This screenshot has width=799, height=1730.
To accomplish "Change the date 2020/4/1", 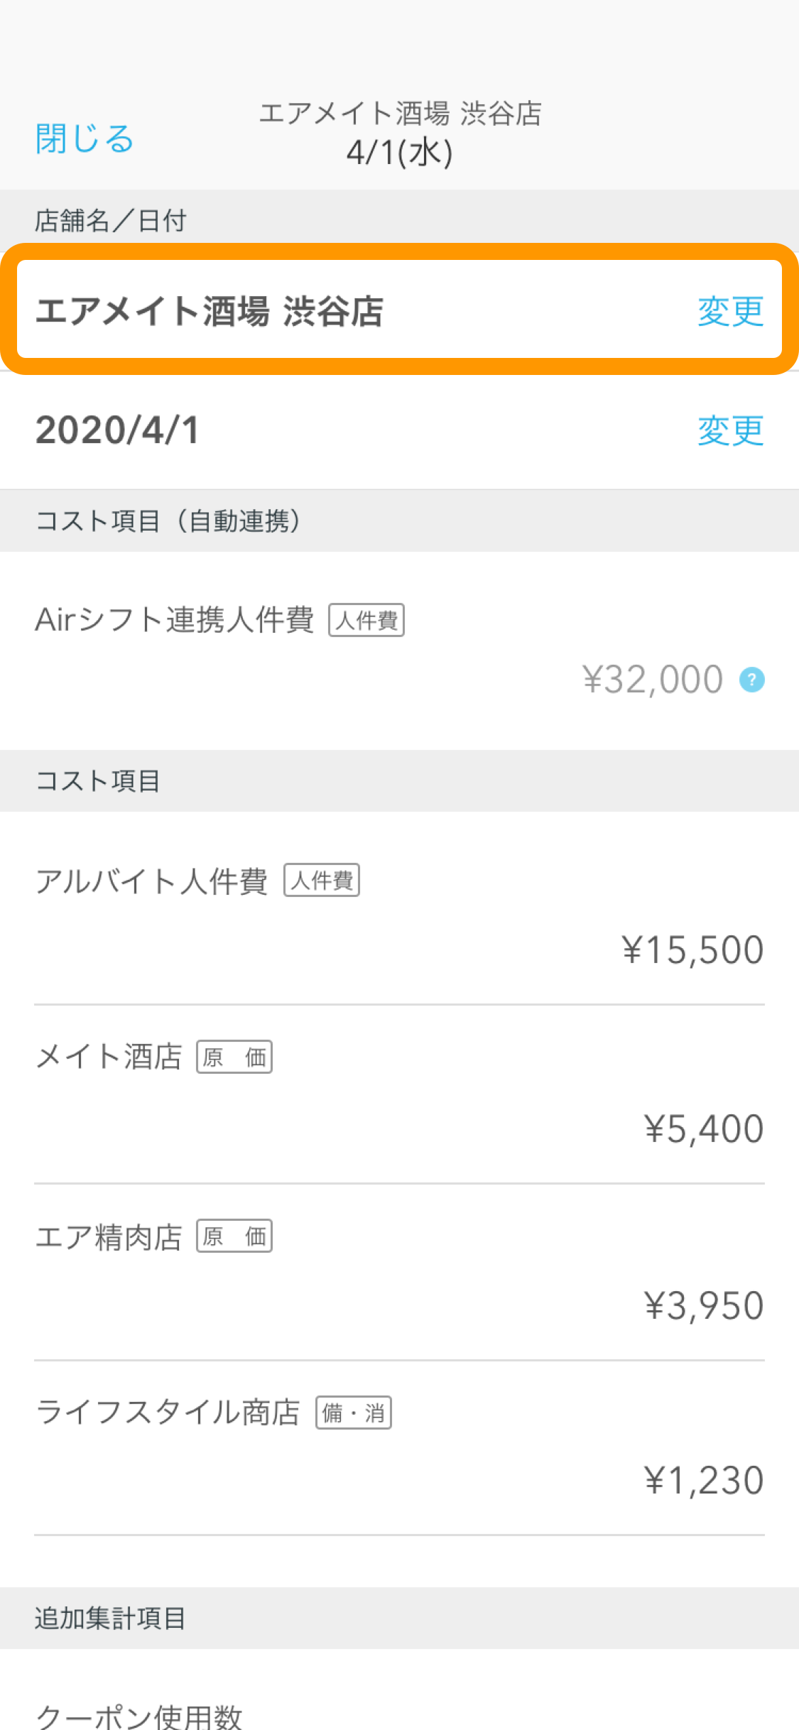I will click(x=730, y=430).
